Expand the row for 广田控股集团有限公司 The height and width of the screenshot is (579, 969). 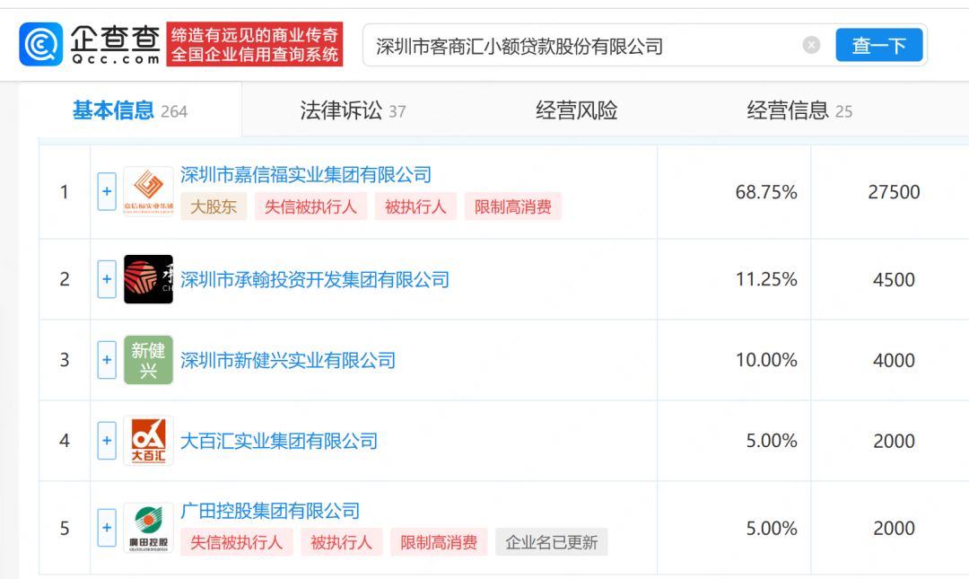click(107, 528)
